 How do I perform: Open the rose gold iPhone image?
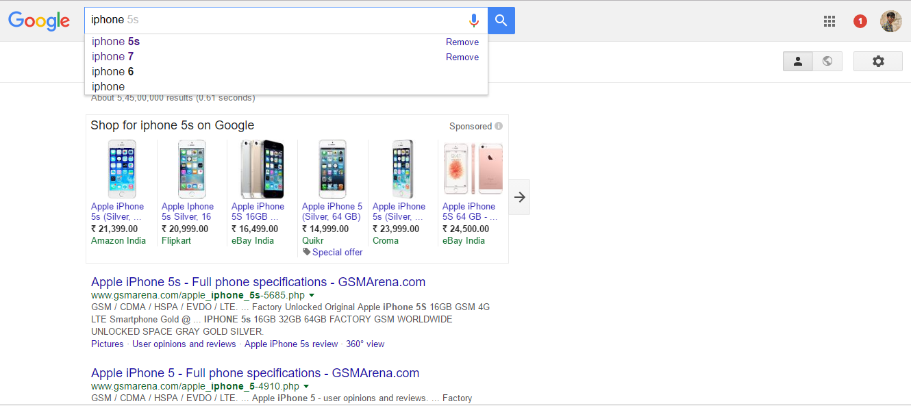pyautogui.click(x=473, y=169)
